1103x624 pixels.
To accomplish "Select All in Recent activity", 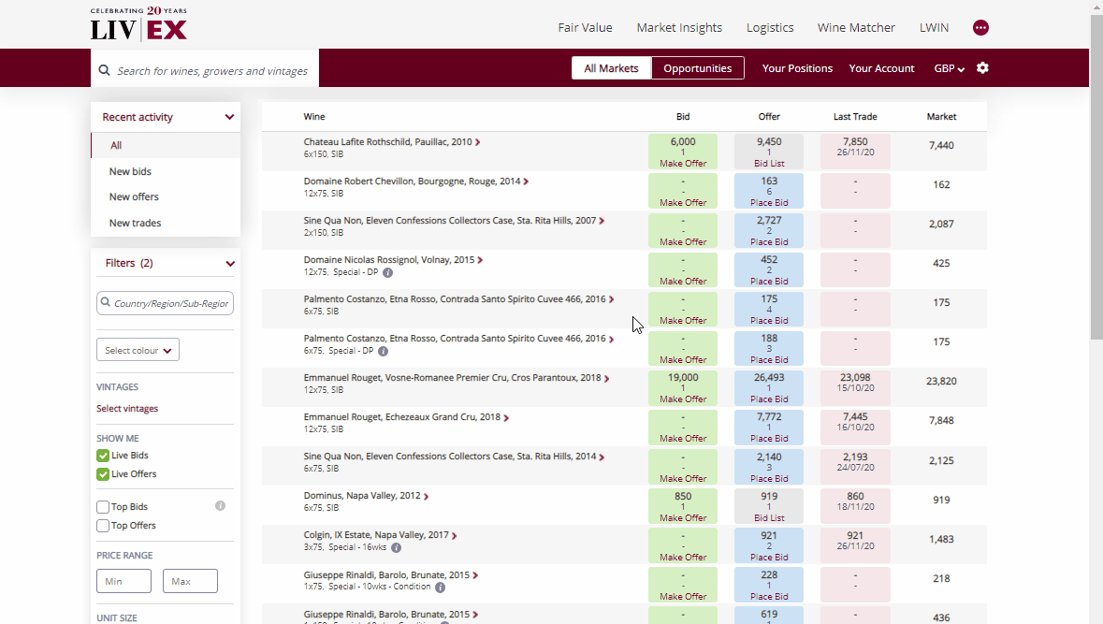I will click(166, 145).
